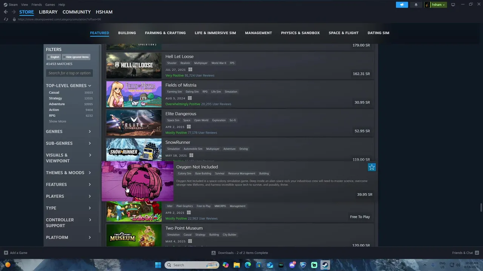Click the World War II tag
The width and height of the screenshot is (483, 271).
[218, 63]
